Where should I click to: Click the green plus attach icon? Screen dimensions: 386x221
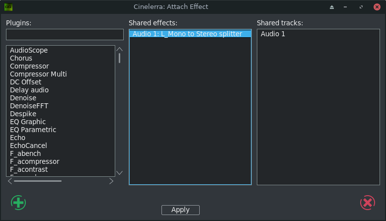pos(18,203)
